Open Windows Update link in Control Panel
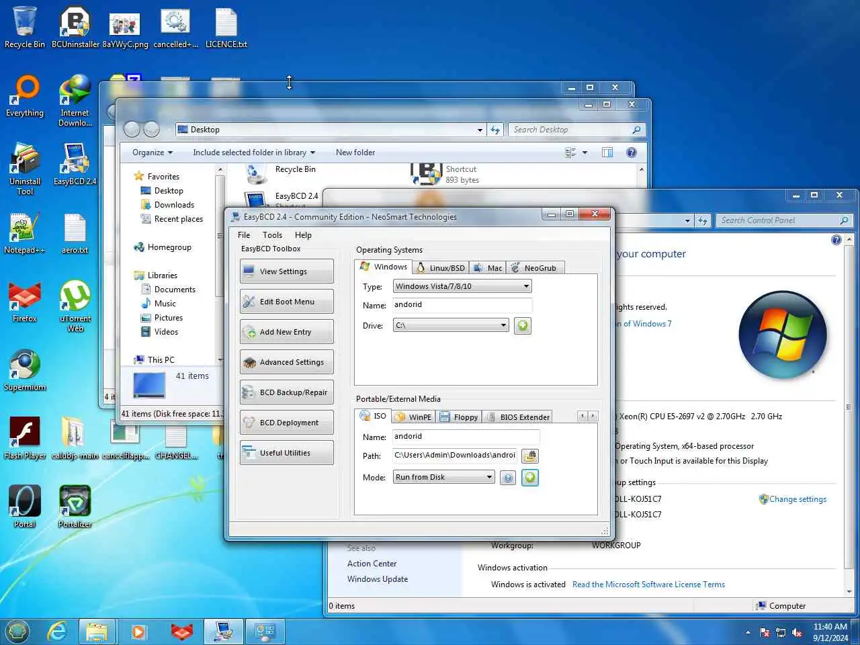The width and height of the screenshot is (860, 645). (x=378, y=579)
